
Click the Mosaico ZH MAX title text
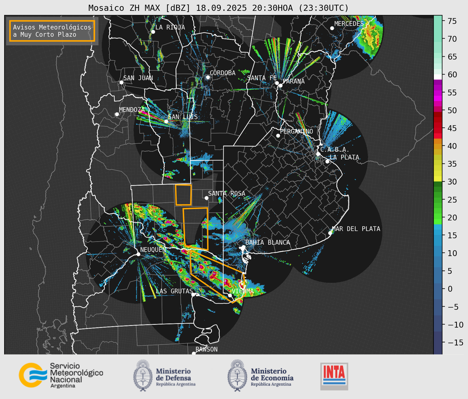pyautogui.click(x=218, y=8)
